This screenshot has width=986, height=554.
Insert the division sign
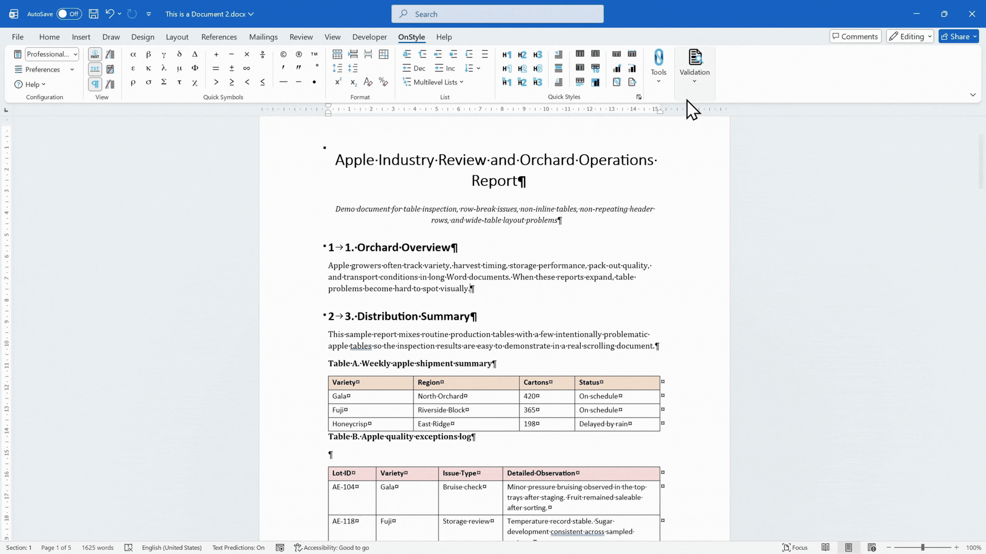(x=262, y=54)
